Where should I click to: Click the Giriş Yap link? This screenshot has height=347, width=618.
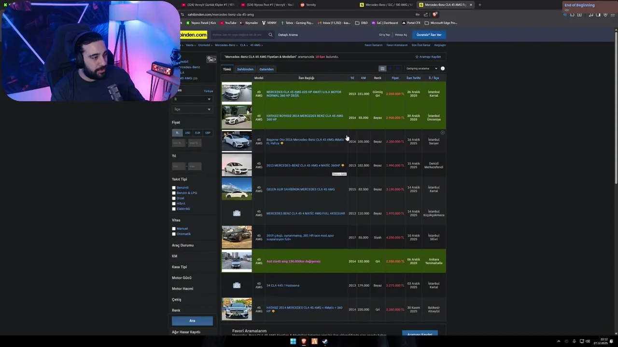(x=384, y=35)
